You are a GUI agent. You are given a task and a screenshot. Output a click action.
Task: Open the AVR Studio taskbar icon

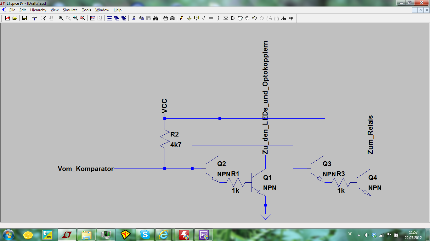tap(47, 234)
